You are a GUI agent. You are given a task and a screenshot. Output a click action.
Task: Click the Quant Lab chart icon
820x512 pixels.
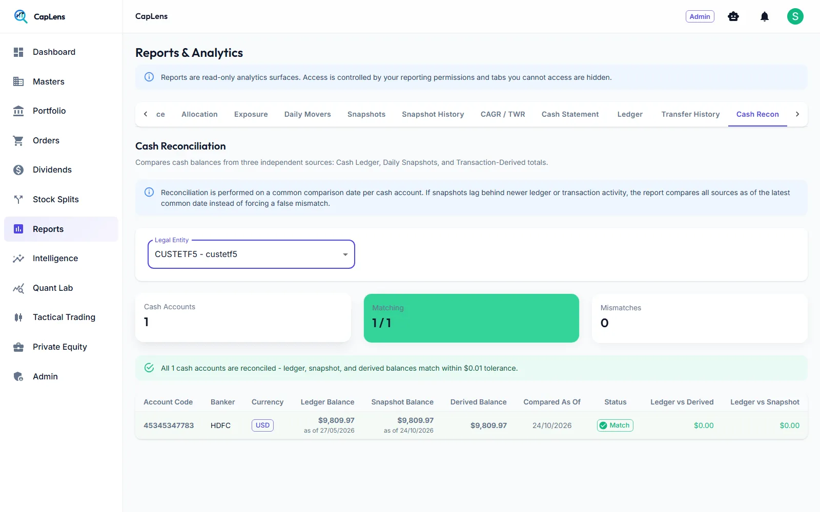pos(18,288)
